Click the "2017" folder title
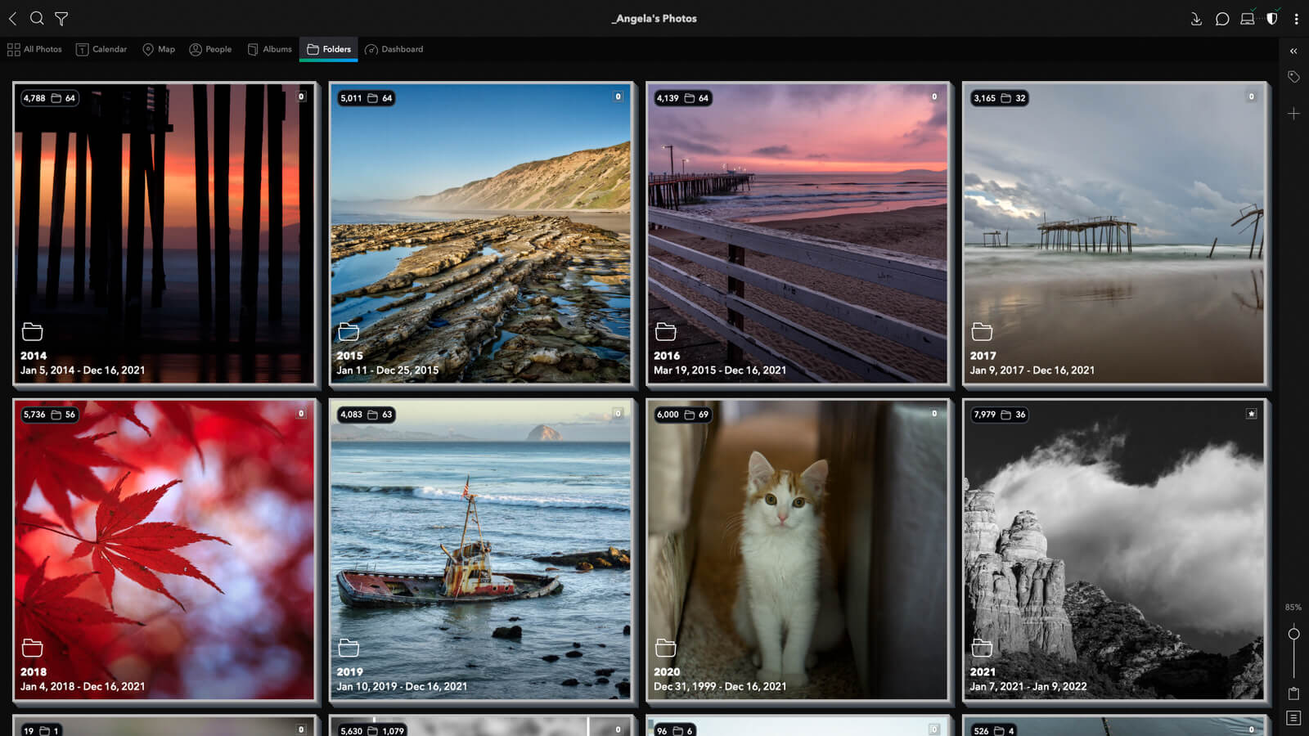1309x736 pixels. point(983,356)
